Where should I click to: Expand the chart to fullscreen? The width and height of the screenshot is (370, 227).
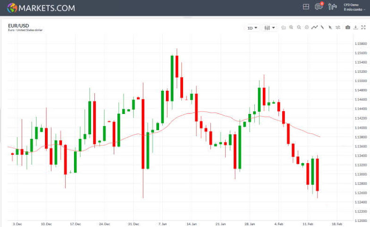tap(363, 27)
